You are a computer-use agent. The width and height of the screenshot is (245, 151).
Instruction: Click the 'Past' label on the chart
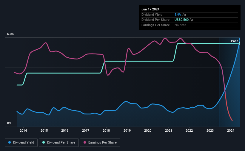pos(234,41)
